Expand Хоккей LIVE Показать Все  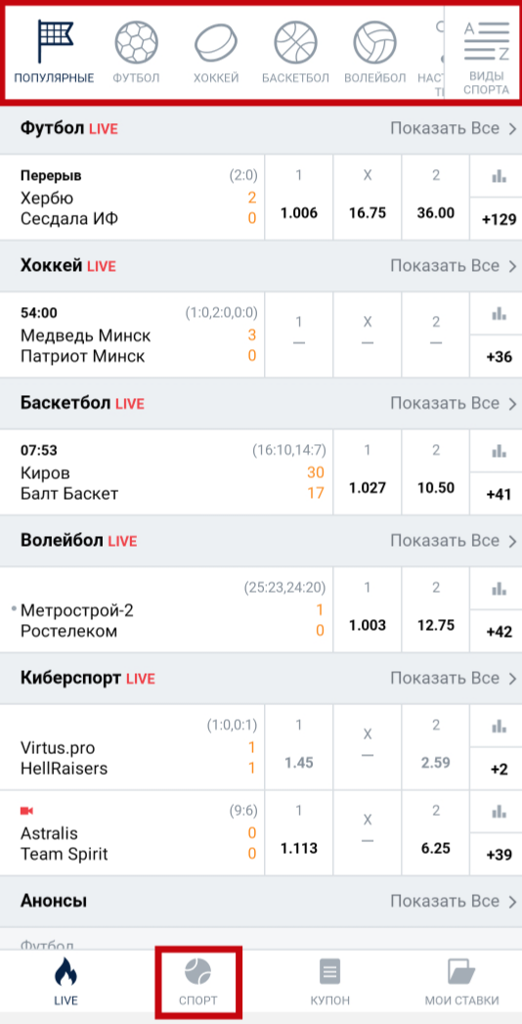pyautogui.click(x=454, y=266)
